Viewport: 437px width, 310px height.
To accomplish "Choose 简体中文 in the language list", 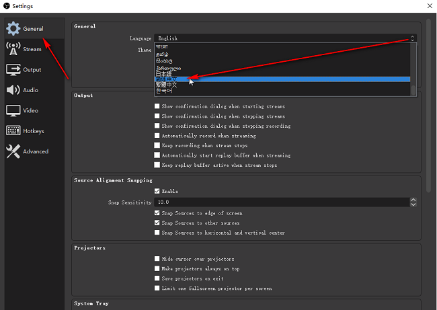I will pos(168,79).
